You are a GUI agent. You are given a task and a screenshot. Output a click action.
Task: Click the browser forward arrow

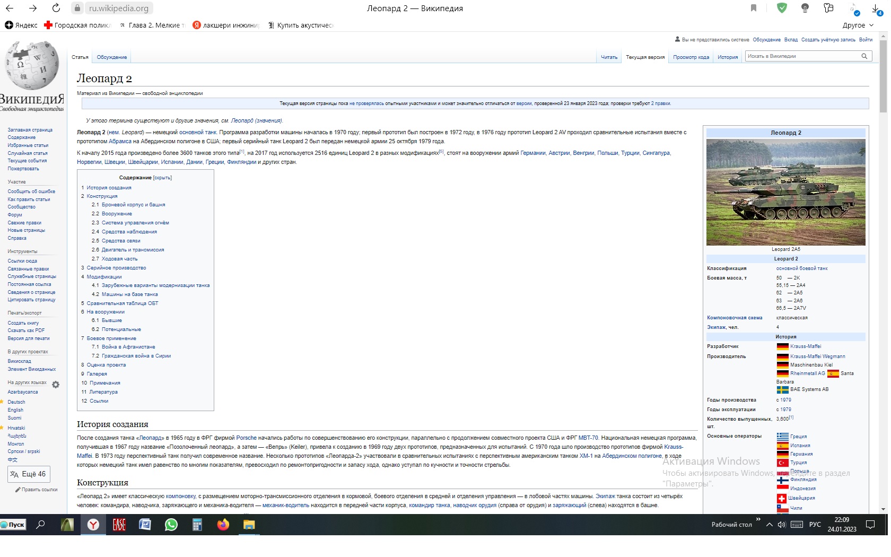point(33,8)
